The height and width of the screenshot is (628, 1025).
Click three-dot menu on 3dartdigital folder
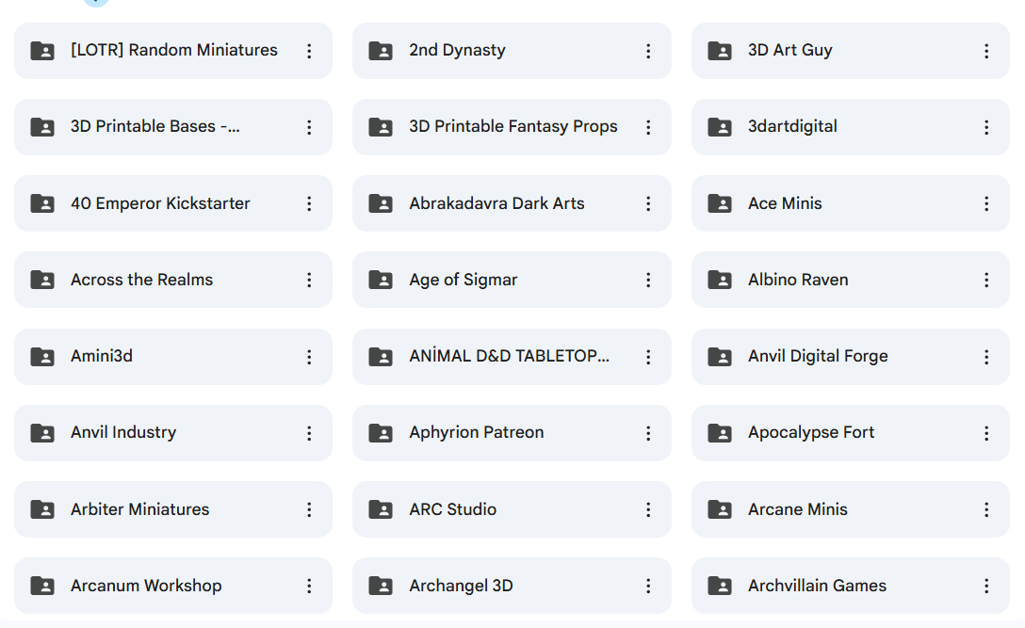tap(986, 127)
